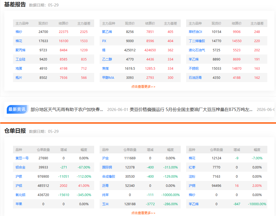Open the 淀粉 warehouse receipt link
The image size is (276, 216).
192,177
